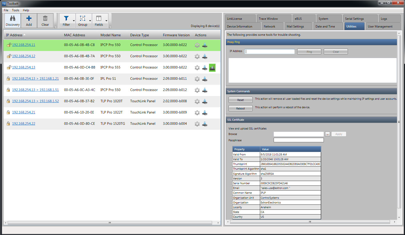Click the Add device plus icon

coord(29,20)
